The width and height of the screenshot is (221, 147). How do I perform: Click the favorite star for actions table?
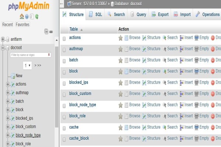(x=120, y=38)
